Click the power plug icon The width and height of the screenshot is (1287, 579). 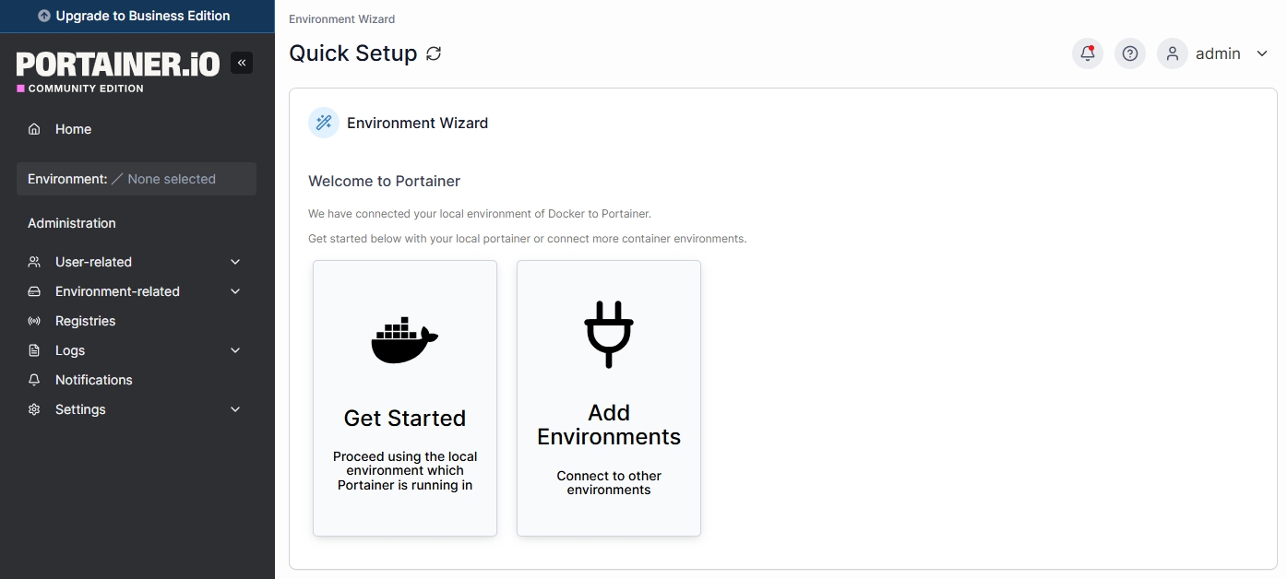coord(609,333)
